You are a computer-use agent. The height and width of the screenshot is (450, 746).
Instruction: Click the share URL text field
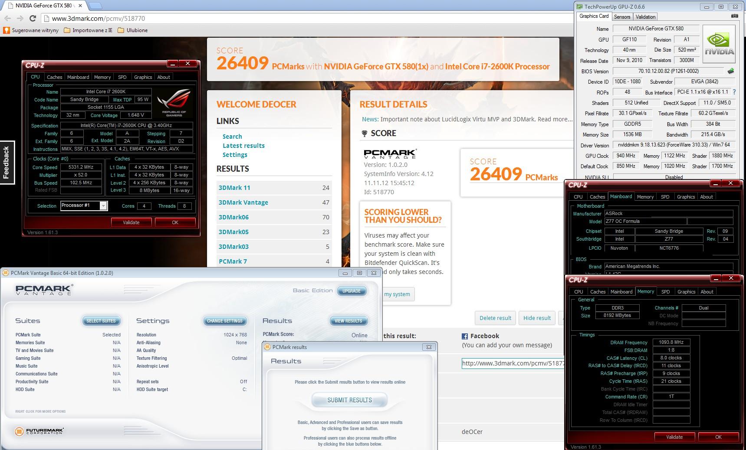[x=513, y=363]
